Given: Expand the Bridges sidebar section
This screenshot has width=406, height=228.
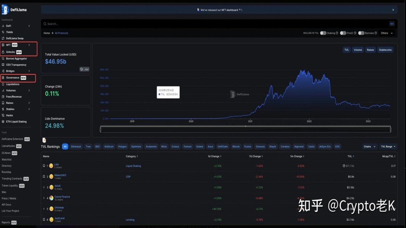Looking at the screenshot, I should [29, 71].
